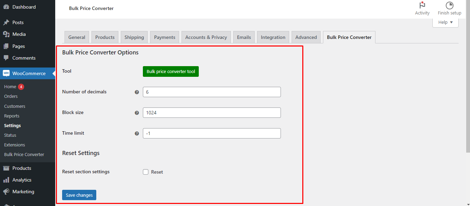Open the Shipping tab
This screenshot has height=206, width=470.
[134, 37]
